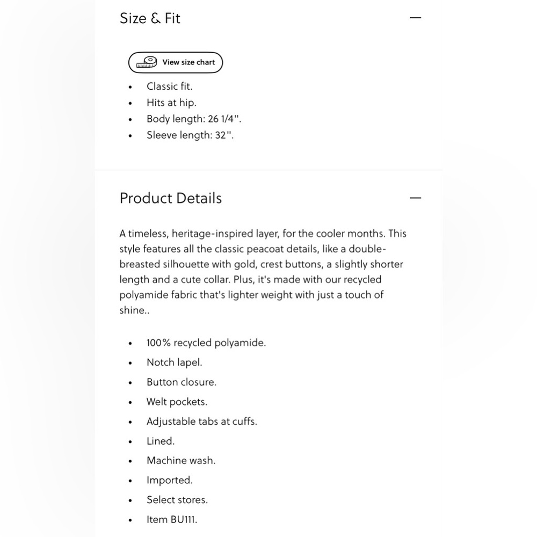Click the 100% recycled polyamide item
Screen dimensions: 537x537
[x=206, y=343]
